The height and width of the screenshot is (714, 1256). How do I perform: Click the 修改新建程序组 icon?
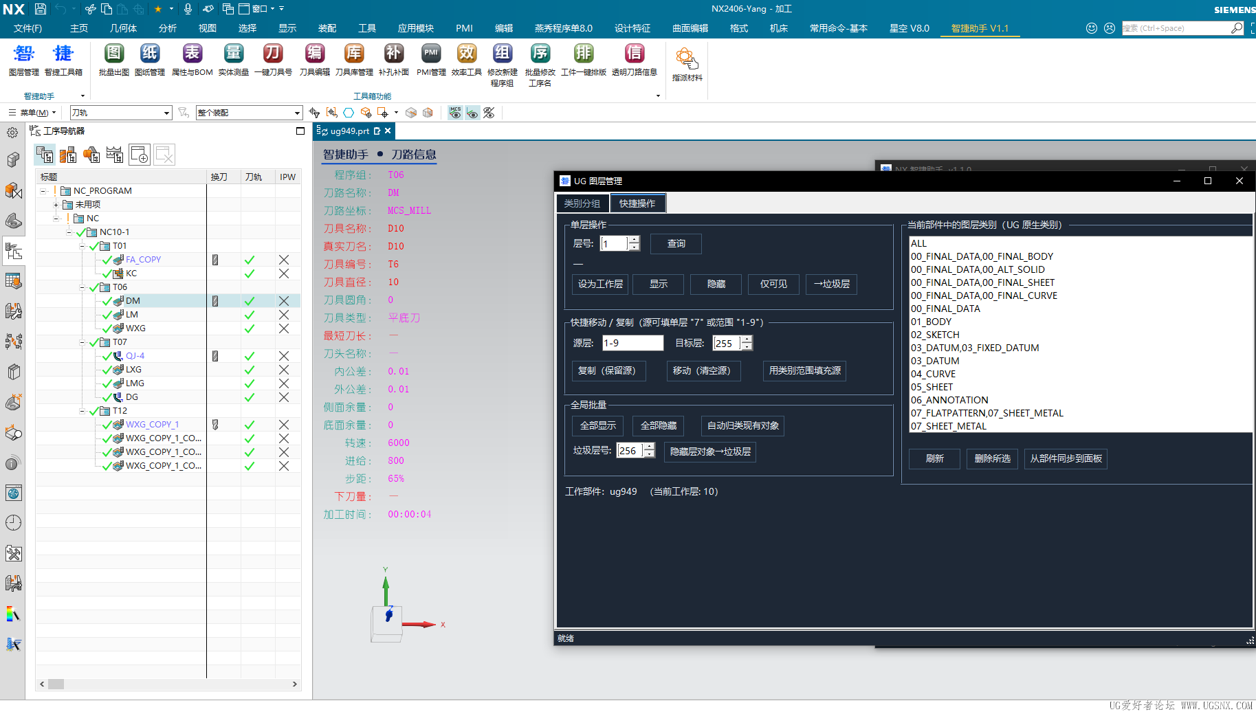(503, 65)
